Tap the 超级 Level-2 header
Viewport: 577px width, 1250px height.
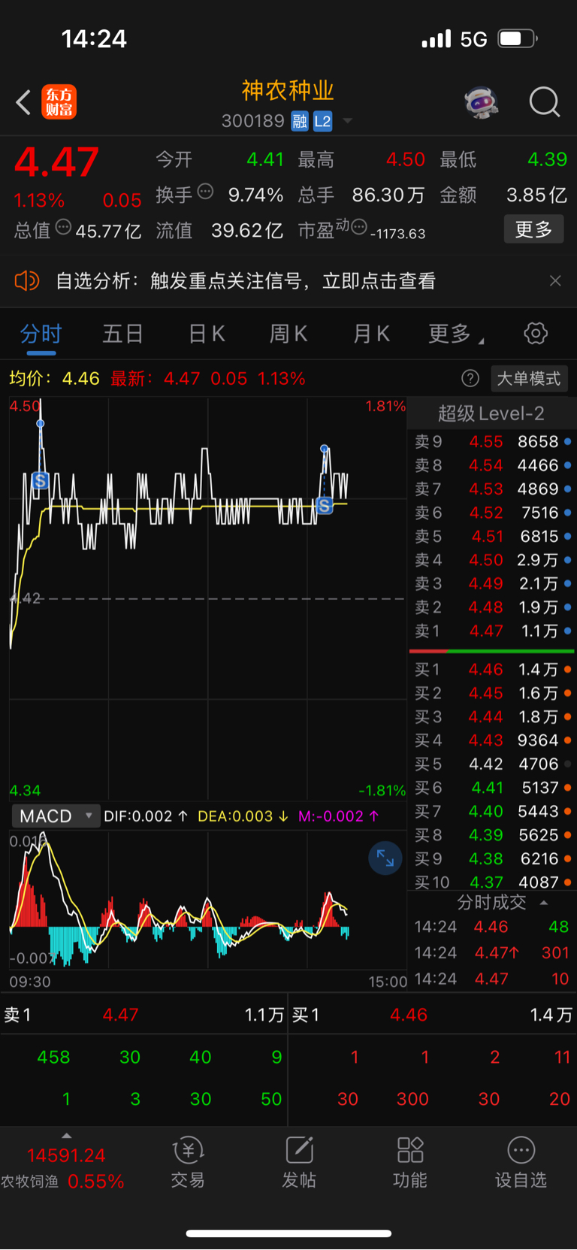pos(491,413)
